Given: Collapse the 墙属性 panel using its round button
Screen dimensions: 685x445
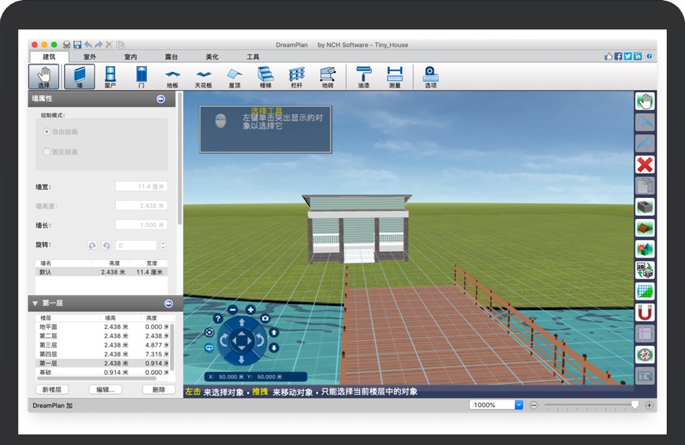Looking at the screenshot, I should (161, 100).
